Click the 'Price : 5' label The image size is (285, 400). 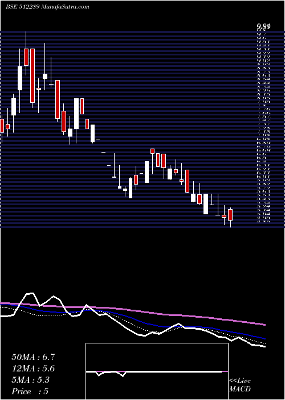(30, 391)
